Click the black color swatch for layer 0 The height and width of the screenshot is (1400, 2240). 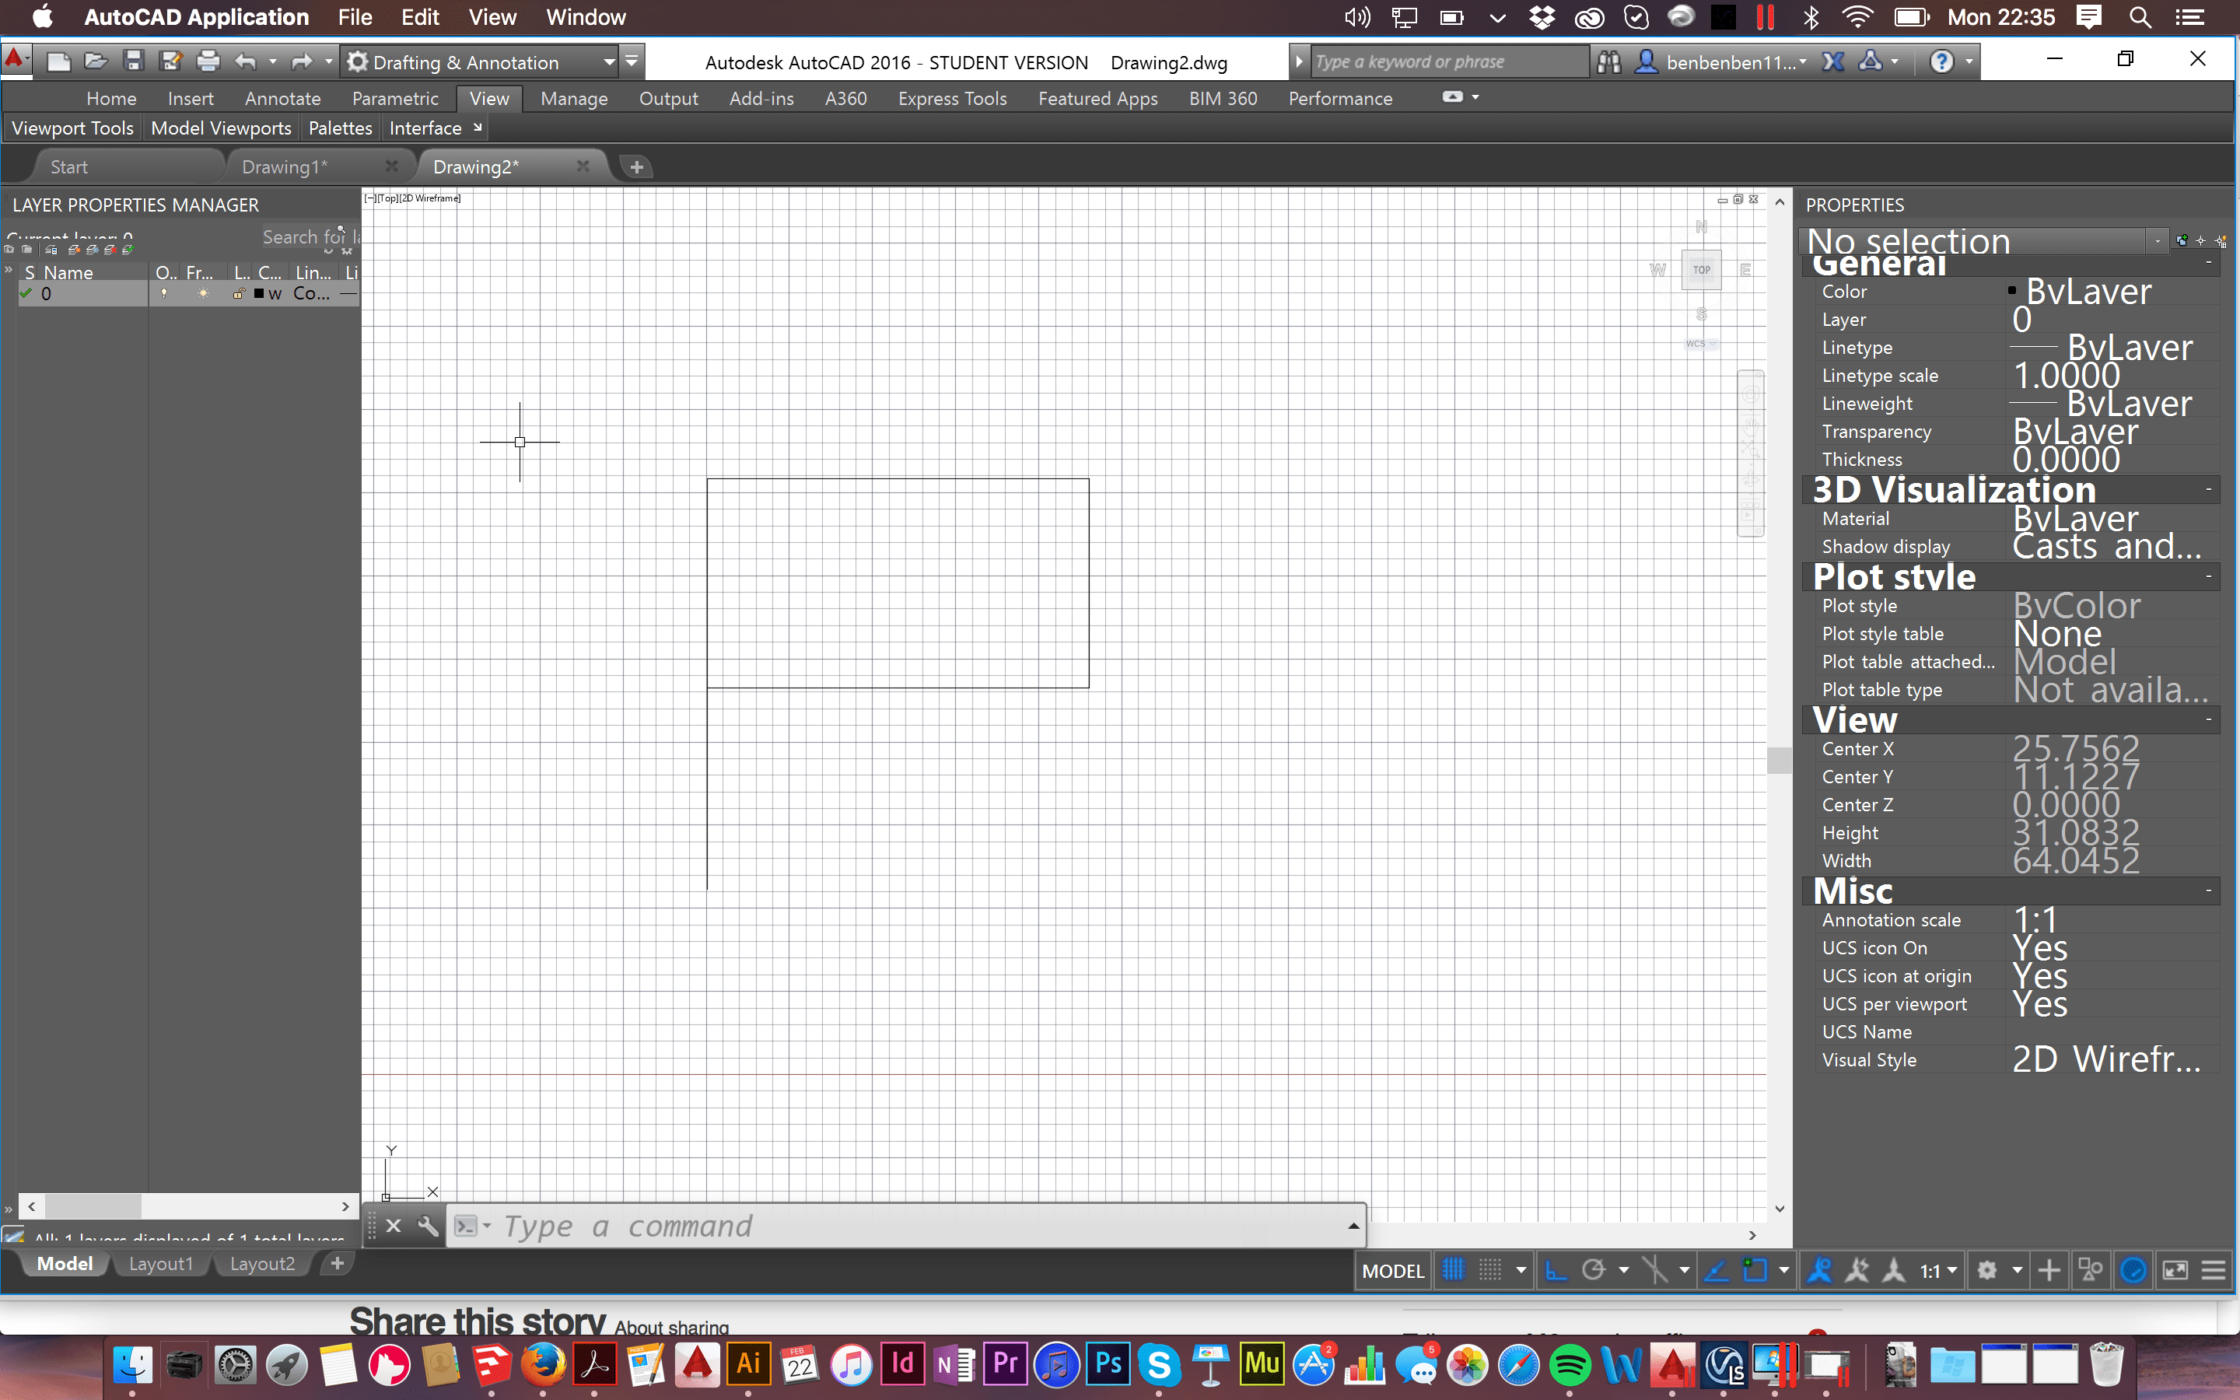coord(258,295)
